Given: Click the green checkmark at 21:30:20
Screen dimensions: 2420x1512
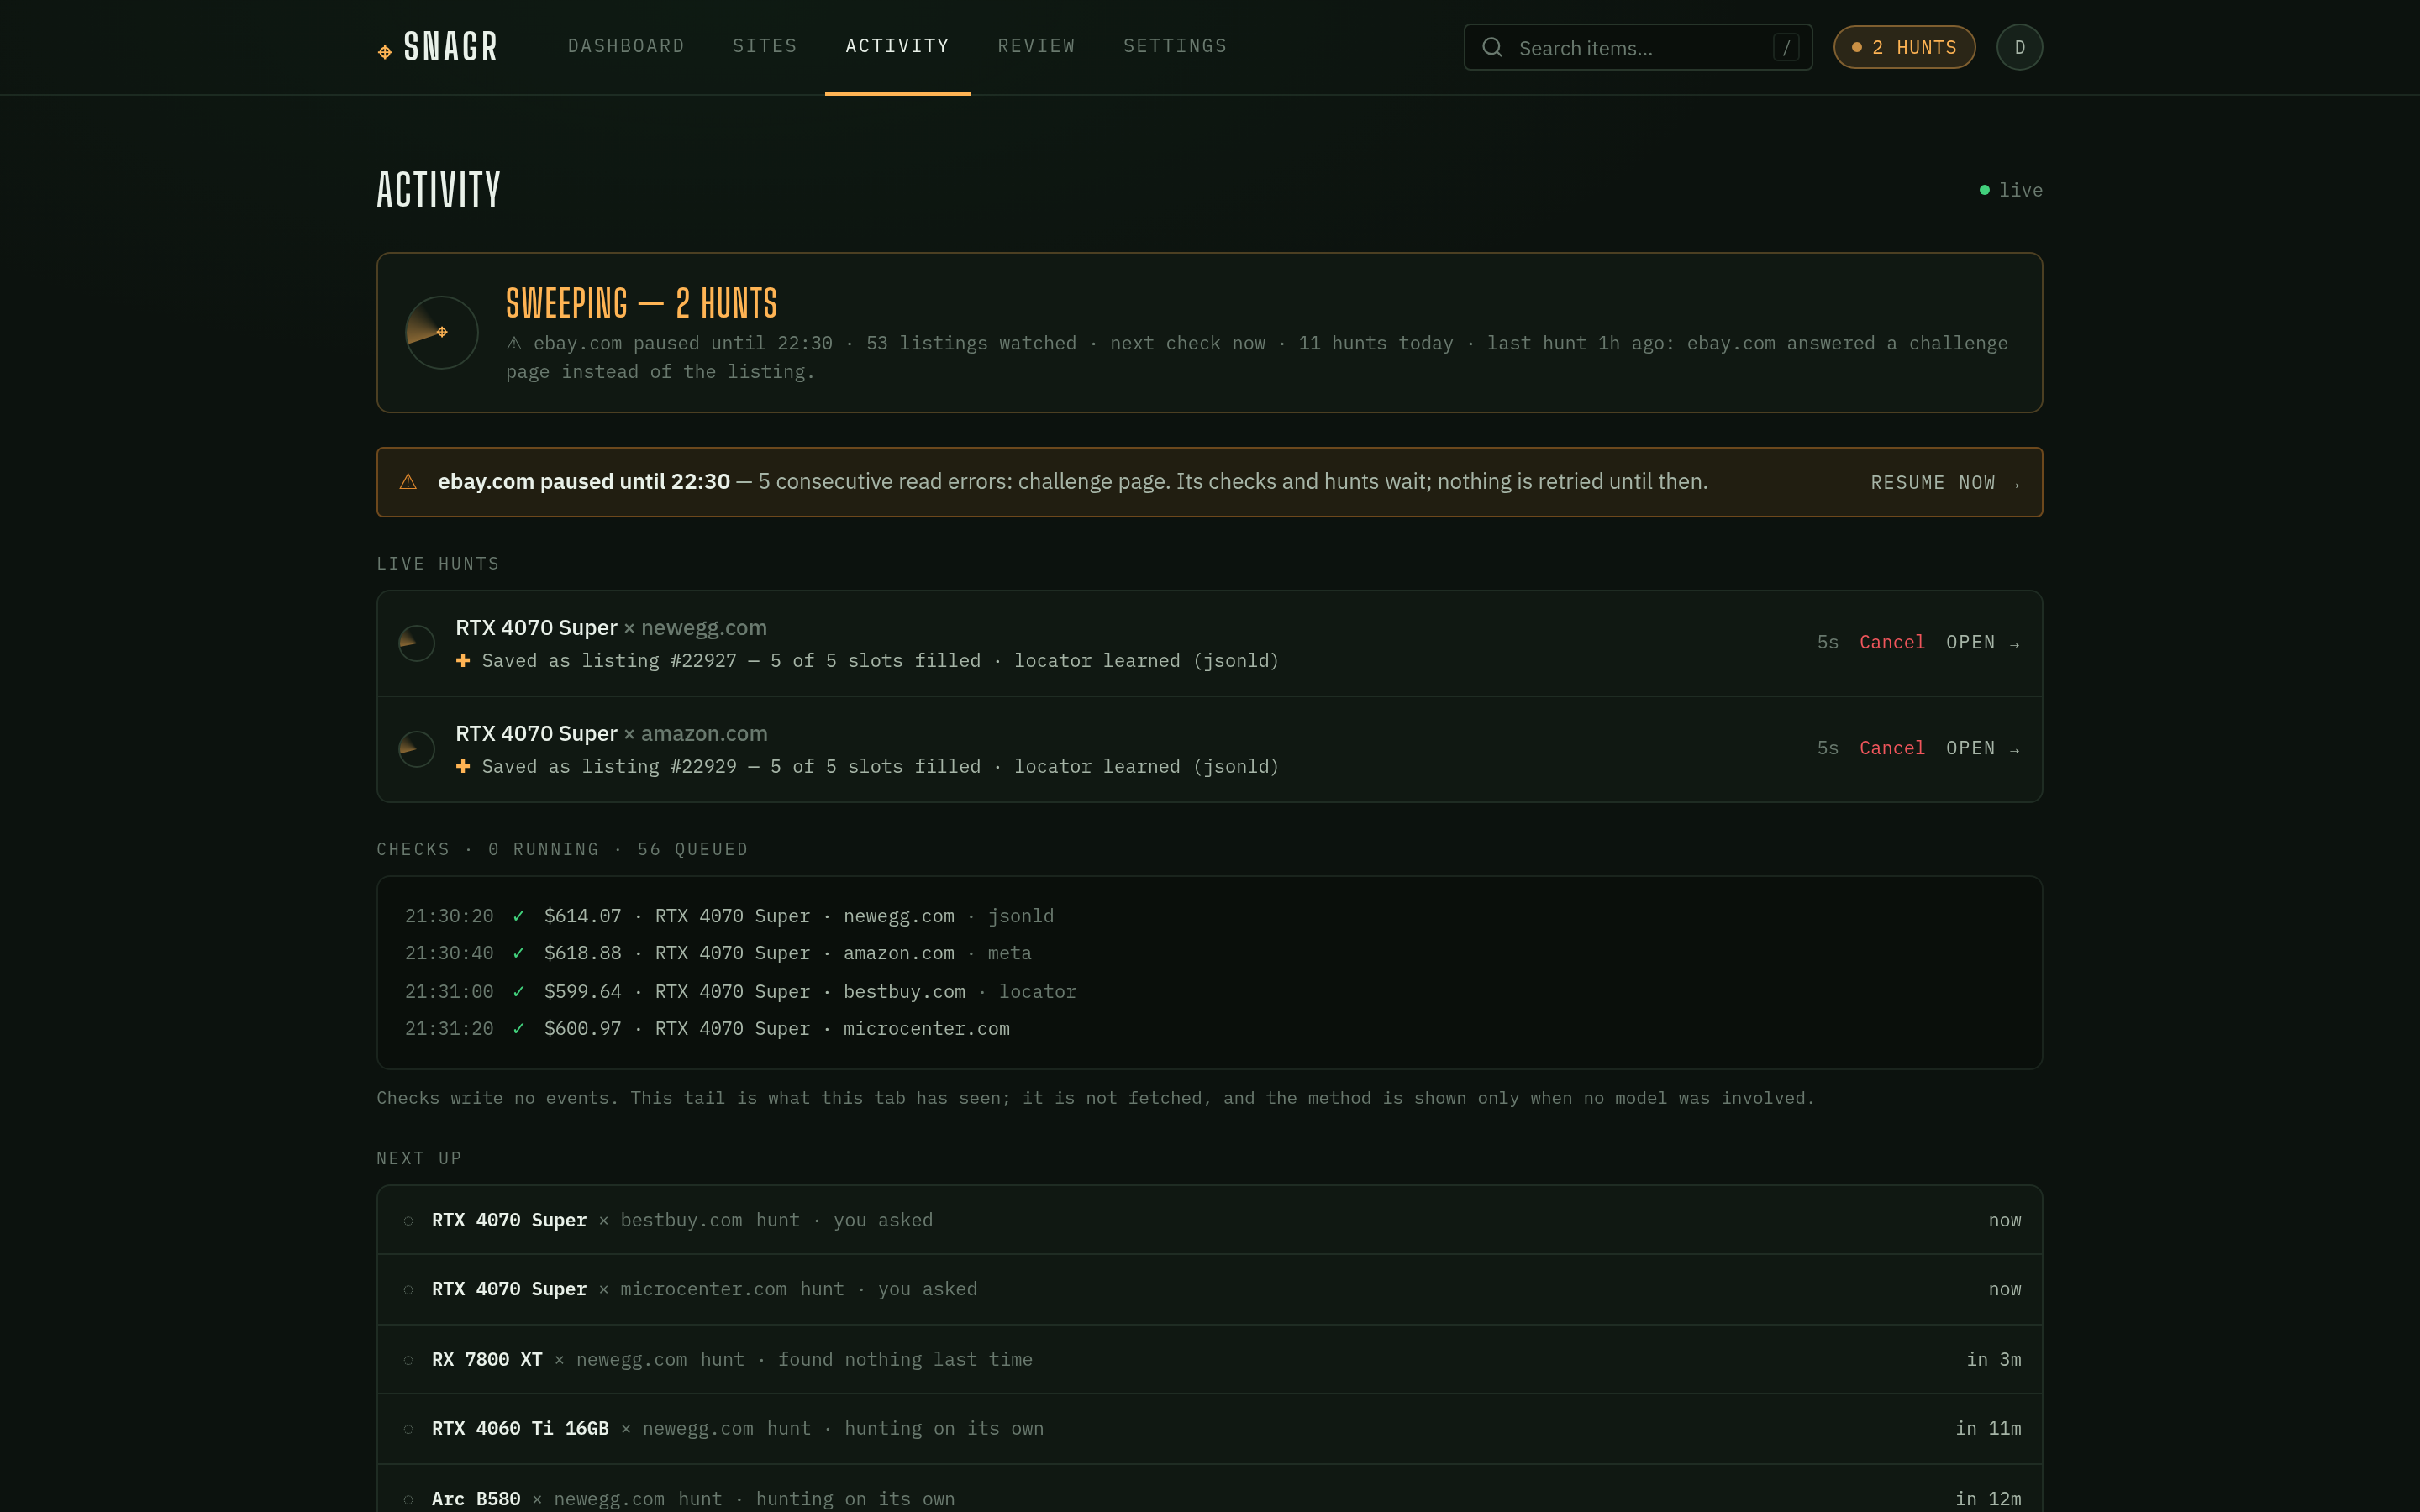Looking at the screenshot, I should [518, 916].
